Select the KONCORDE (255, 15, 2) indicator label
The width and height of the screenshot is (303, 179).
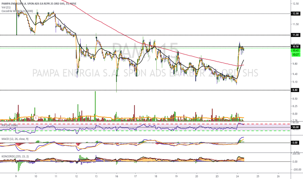(15, 156)
